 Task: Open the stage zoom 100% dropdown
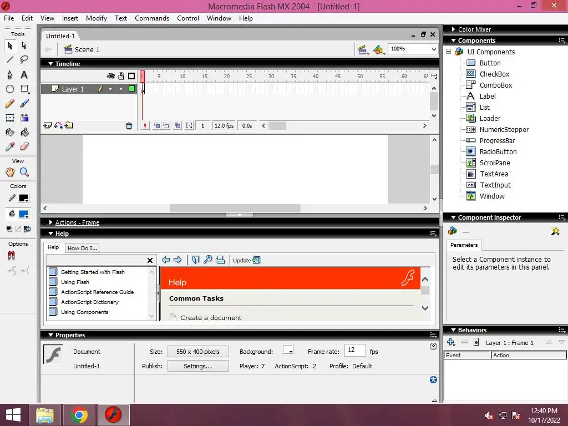coord(434,49)
